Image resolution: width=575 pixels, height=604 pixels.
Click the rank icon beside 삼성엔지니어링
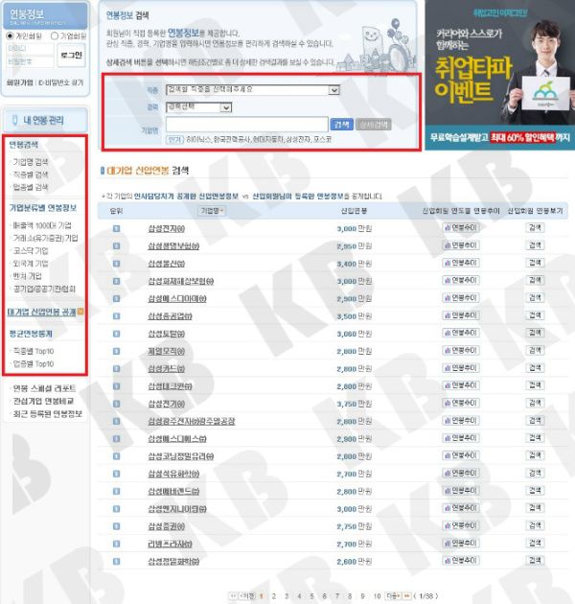coord(116,509)
